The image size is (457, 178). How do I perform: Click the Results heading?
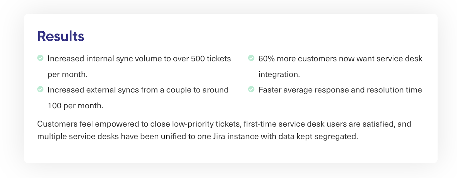pos(61,36)
